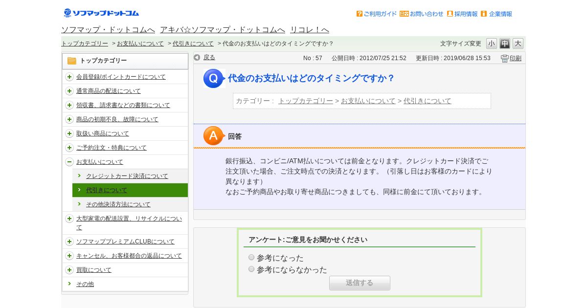Set font size to small 小
Image resolution: width=587 pixels, height=308 pixels.
pyautogui.click(x=492, y=44)
